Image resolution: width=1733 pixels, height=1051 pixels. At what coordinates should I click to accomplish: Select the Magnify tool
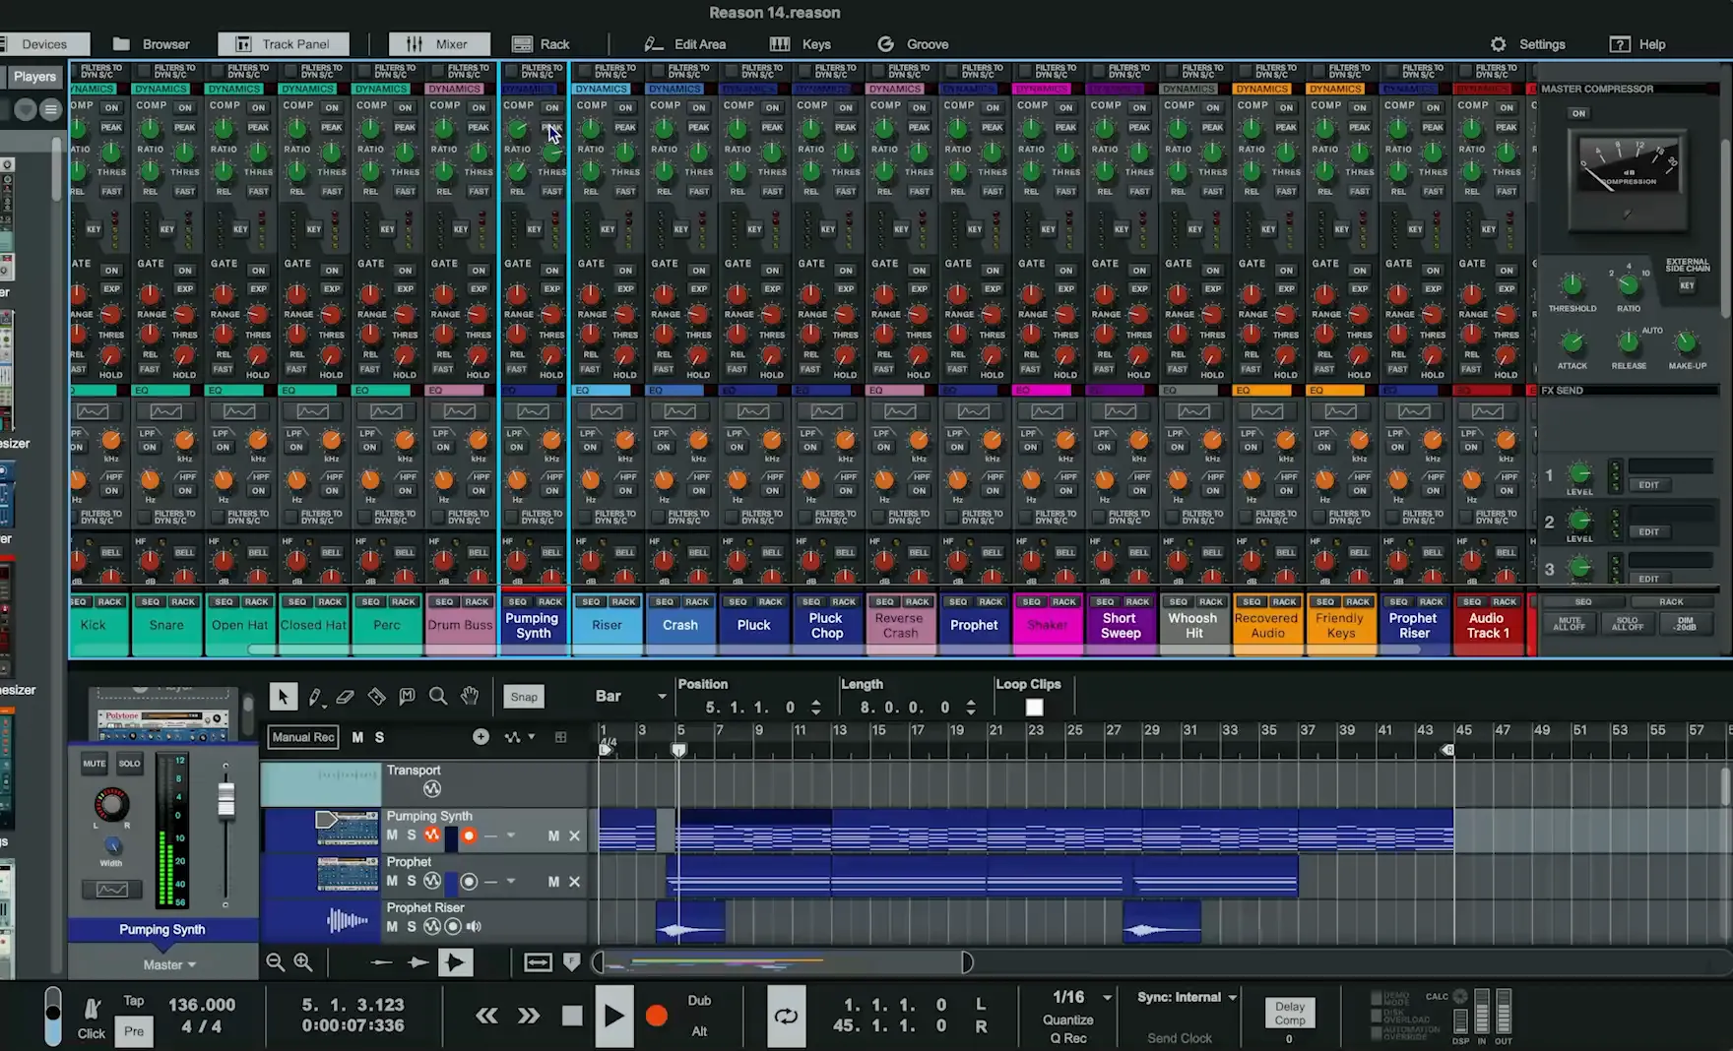438,697
